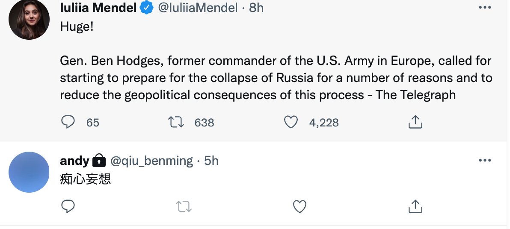Like andy's comment
Image resolution: width=510 pixels, height=229 pixels.
pyautogui.click(x=299, y=207)
